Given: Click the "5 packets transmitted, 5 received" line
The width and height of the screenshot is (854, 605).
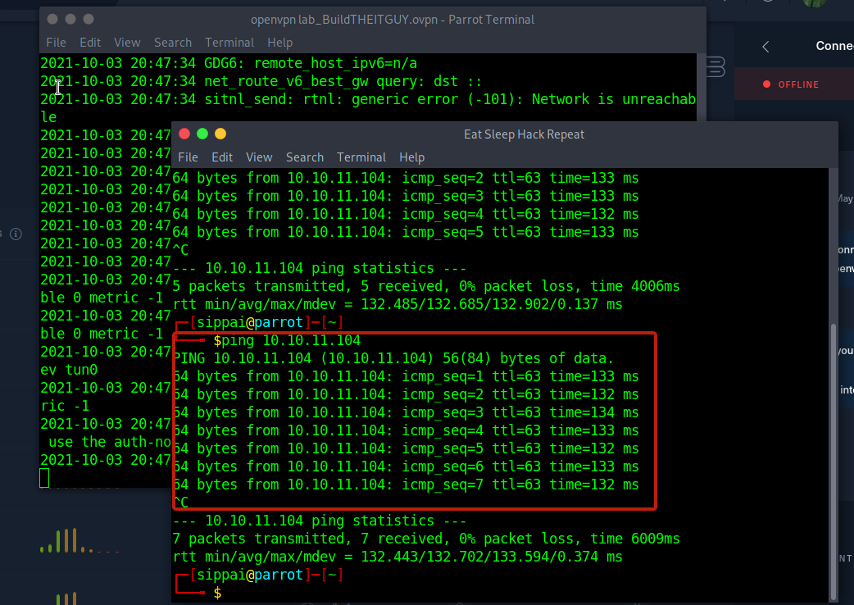Looking at the screenshot, I should (426, 286).
